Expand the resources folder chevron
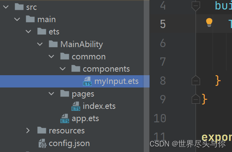This screenshot has width=232, height=152. click(x=28, y=131)
